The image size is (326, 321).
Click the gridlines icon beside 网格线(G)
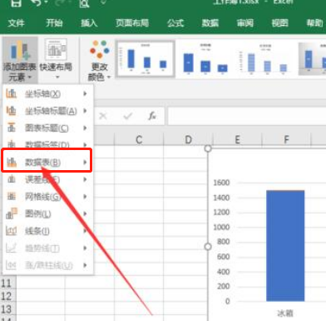pyautogui.click(x=12, y=197)
